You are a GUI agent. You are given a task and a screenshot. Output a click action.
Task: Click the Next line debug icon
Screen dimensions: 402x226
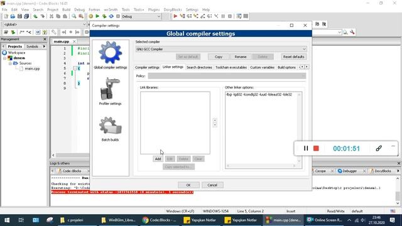click(x=189, y=16)
